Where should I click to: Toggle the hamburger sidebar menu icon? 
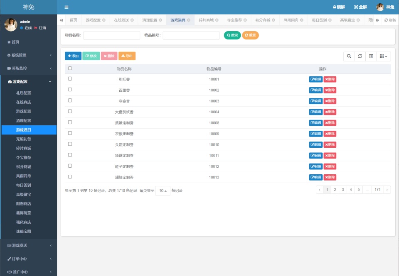(66, 7)
